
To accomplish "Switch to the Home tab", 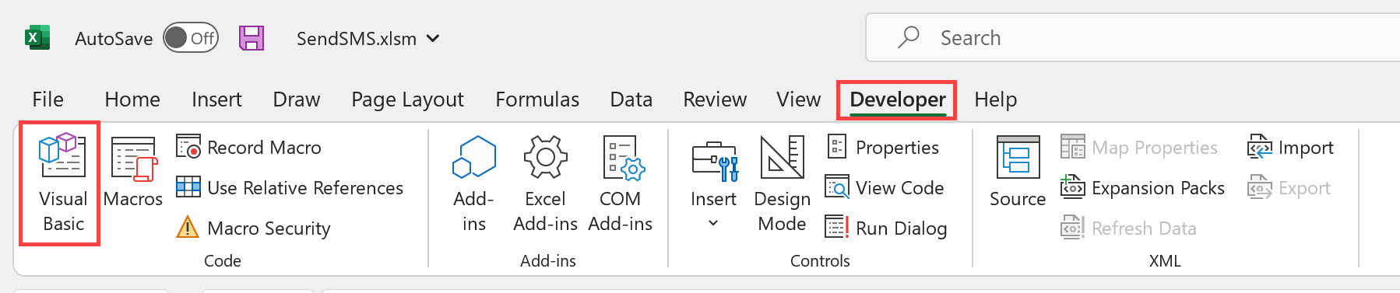I will (x=132, y=99).
